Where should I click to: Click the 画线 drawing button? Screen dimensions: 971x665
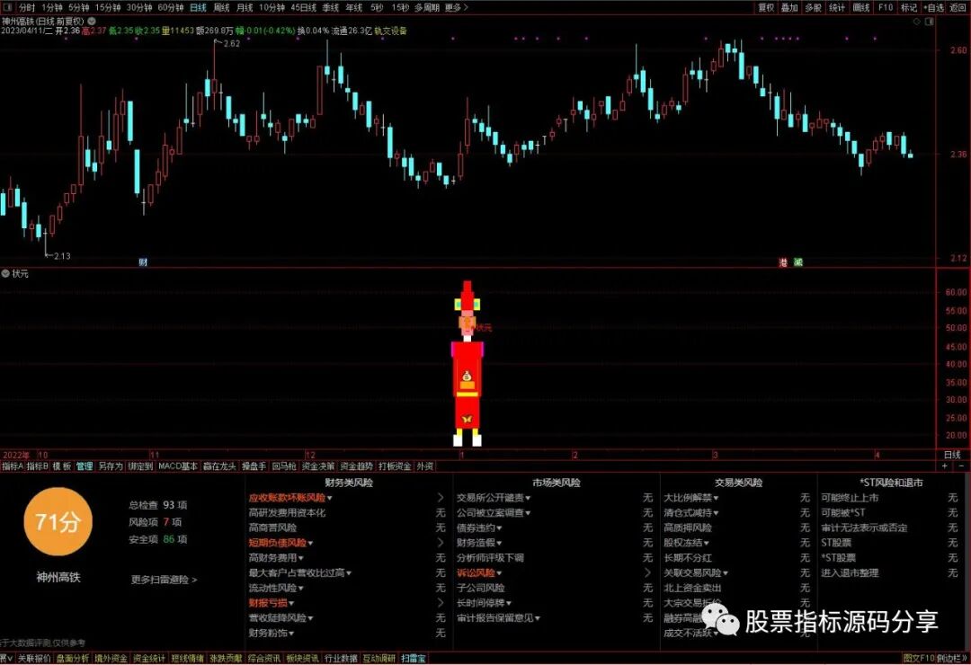point(861,7)
